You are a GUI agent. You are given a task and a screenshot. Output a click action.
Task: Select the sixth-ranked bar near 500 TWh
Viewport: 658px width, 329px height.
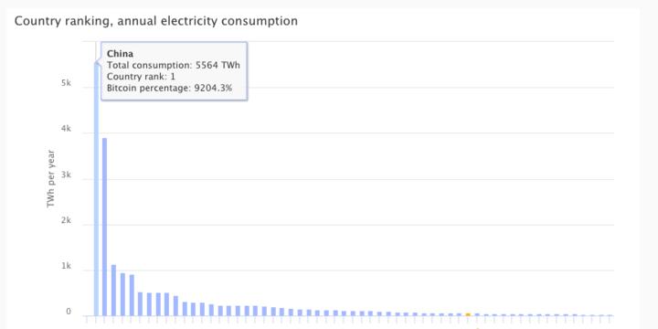tap(140, 303)
